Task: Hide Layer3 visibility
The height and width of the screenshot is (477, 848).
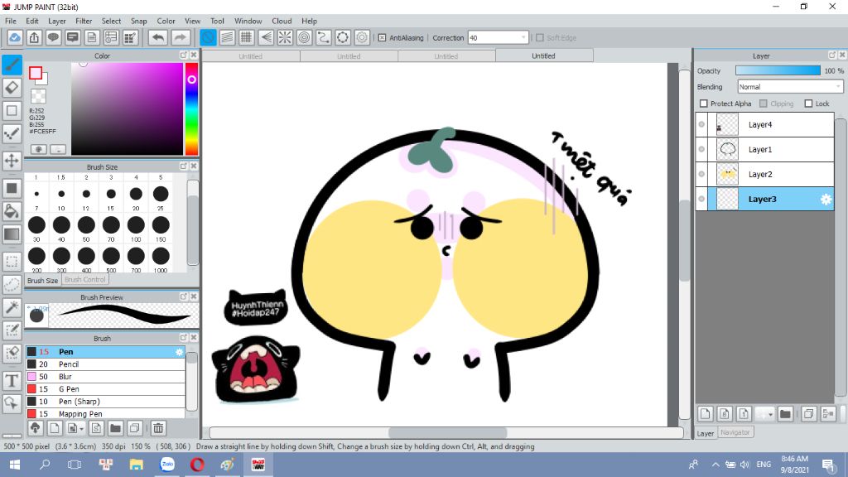Action: coord(701,199)
